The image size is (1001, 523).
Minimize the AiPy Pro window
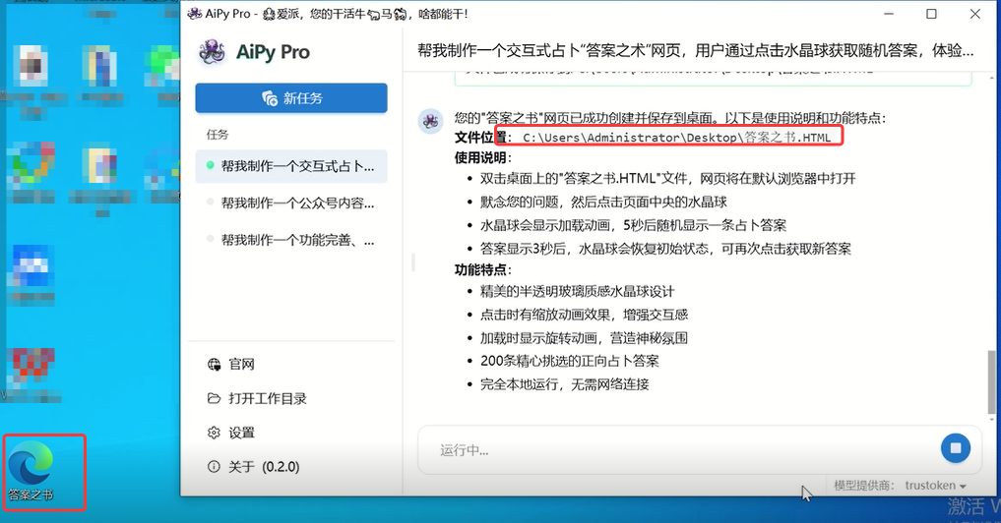[889, 14]
